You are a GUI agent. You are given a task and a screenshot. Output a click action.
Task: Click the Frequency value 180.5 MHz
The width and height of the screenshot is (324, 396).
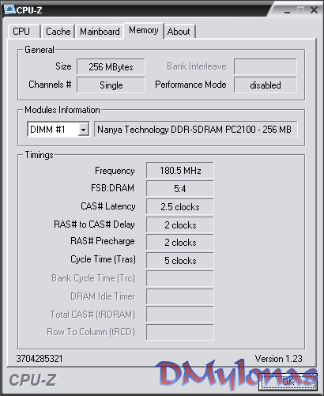[180, 171]
